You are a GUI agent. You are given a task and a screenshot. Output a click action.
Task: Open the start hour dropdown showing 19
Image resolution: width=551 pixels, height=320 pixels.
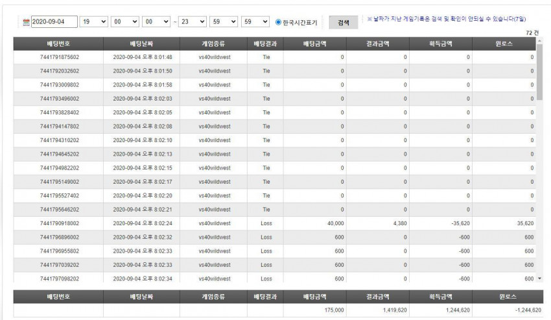(x=94, y=22)
